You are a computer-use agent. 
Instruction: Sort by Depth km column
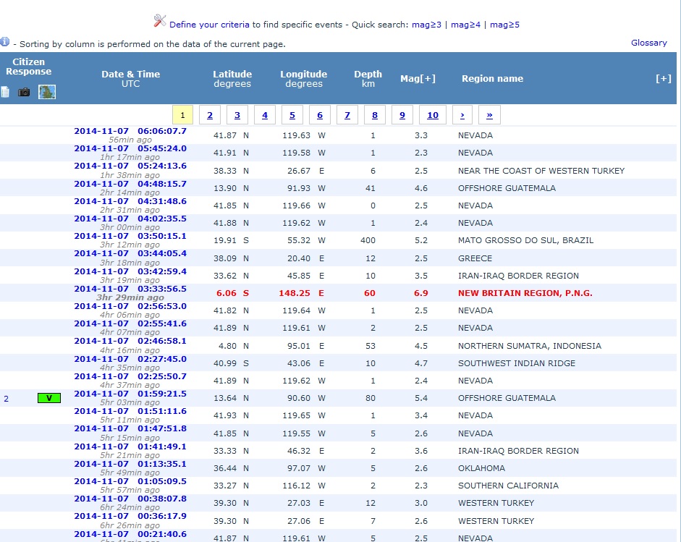[368, 79]
